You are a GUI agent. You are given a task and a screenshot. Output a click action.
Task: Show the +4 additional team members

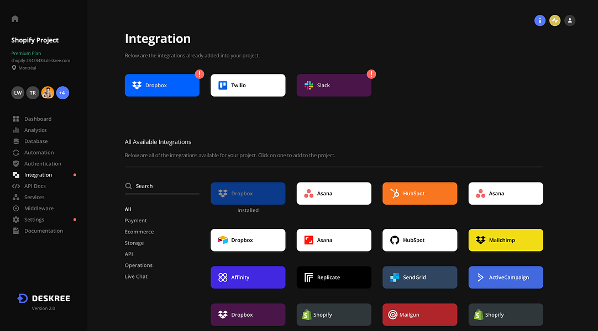click(x=62, y=93)
